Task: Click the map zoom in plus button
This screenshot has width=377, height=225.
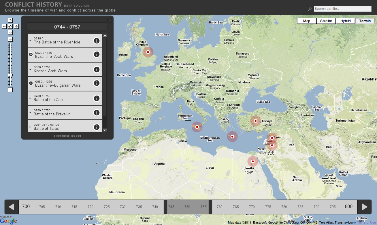Action: [x=10, y=39]
